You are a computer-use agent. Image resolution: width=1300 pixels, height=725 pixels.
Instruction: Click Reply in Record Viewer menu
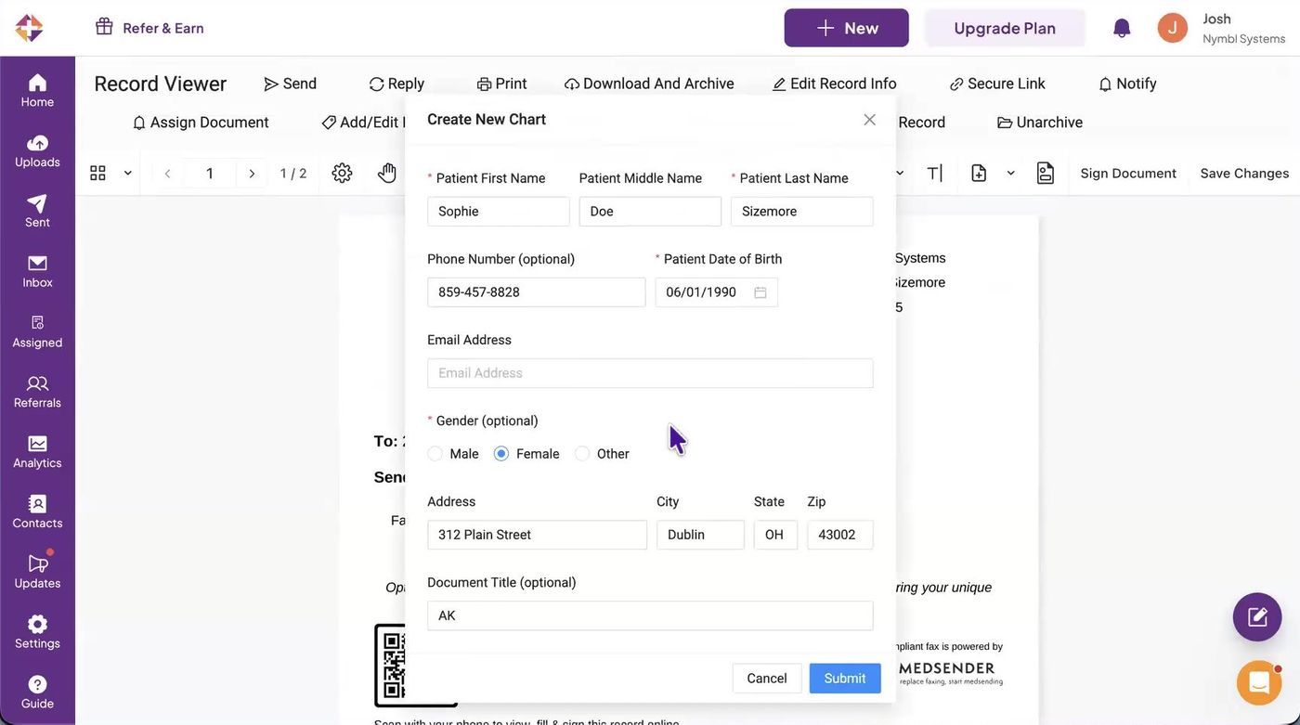396,84
